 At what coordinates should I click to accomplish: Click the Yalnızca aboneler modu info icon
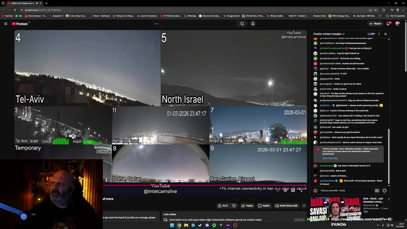[315, 191]
